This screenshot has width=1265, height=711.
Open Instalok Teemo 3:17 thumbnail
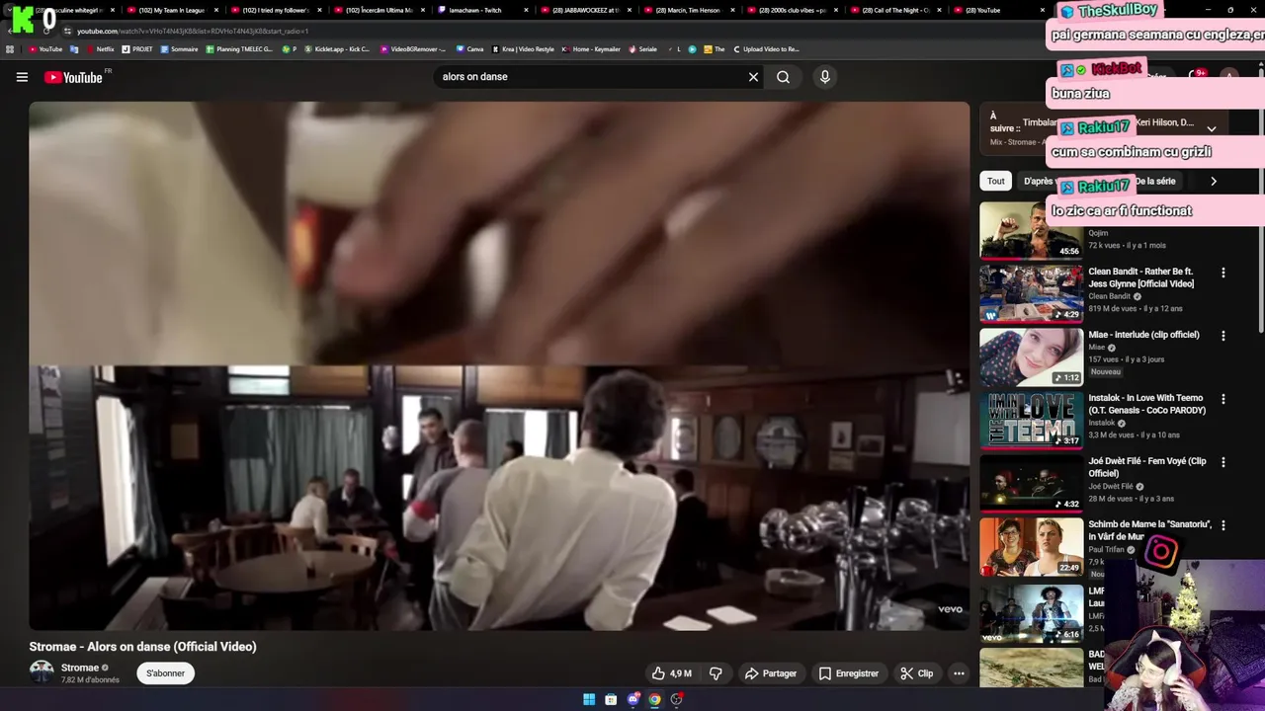point(1031,420)
